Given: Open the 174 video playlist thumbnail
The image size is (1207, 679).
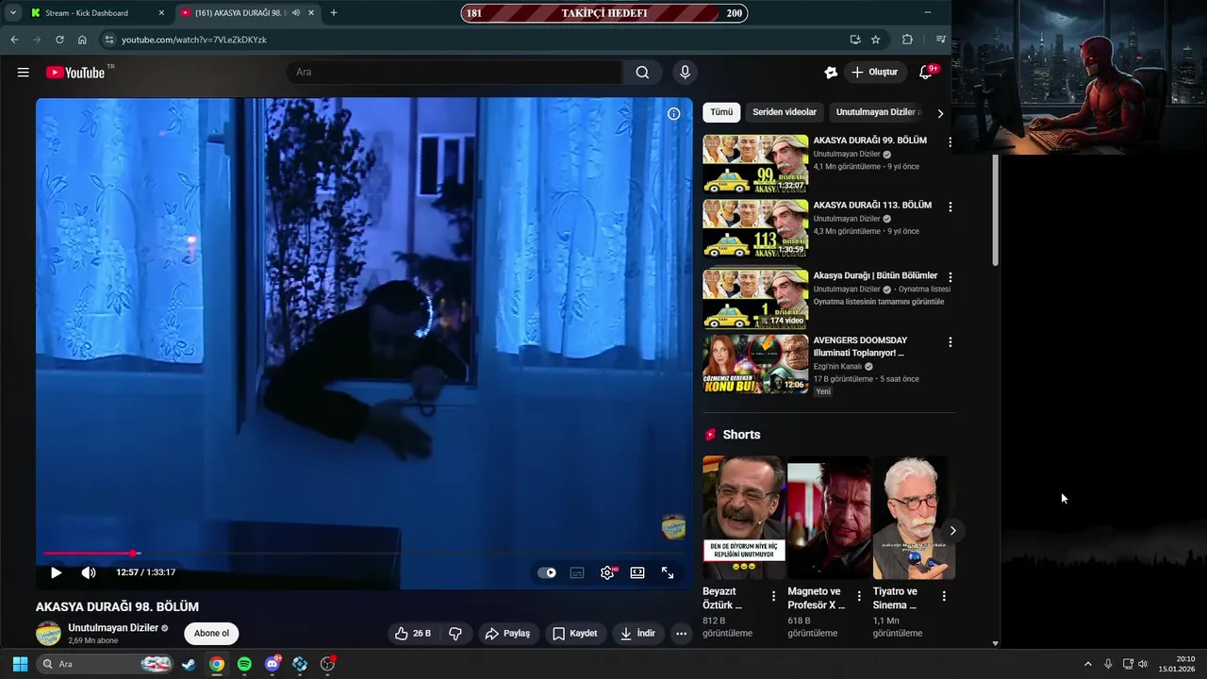Looking at the screenshot, I should tap(755, 299).
